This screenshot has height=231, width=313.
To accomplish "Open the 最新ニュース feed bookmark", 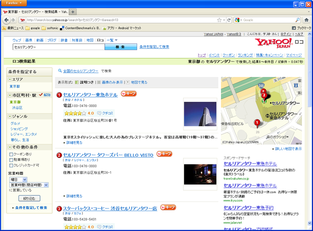I will coord(13,28).
